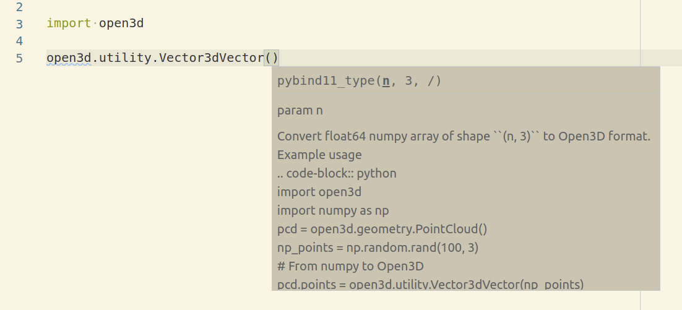This screenshot has width=682, height=310.
Task: Click 'import numpy as np' in tooltip
Action: [x=333, y=211]
